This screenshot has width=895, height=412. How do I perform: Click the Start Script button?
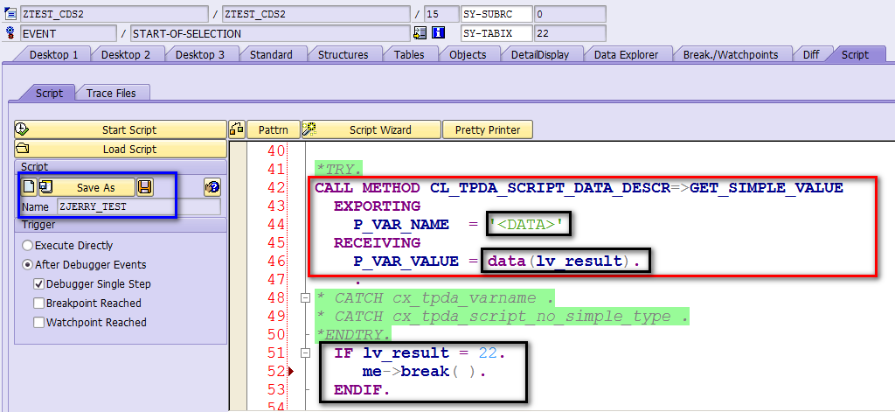pos(121,129)
